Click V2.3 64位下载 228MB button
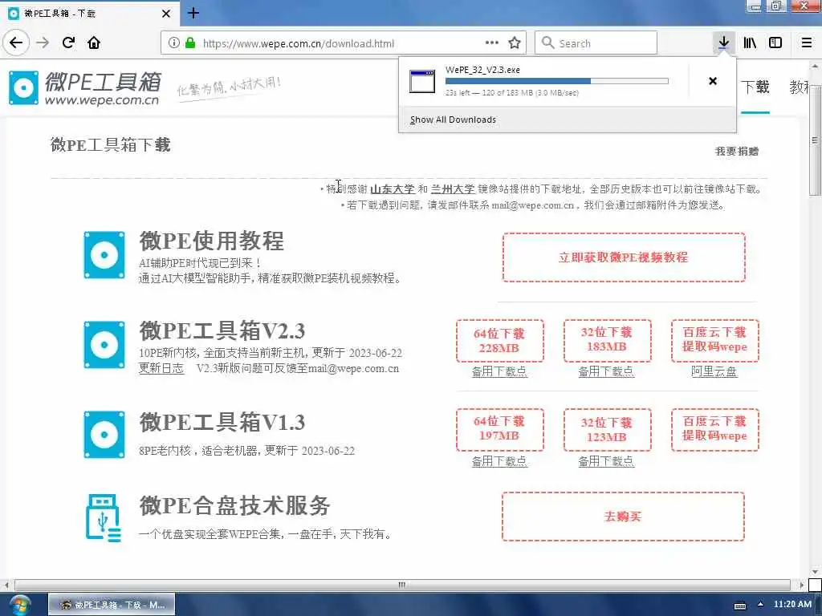Screen dimensions: 822x616 coord(499,340)
